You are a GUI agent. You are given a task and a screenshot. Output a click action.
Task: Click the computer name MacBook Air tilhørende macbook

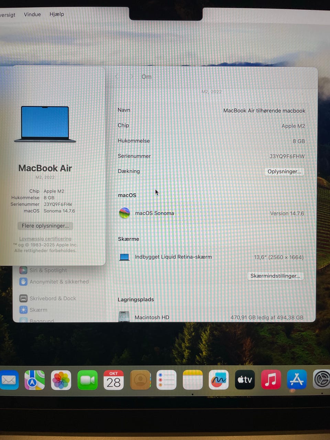pyautogui.click(x=264, y=111)
